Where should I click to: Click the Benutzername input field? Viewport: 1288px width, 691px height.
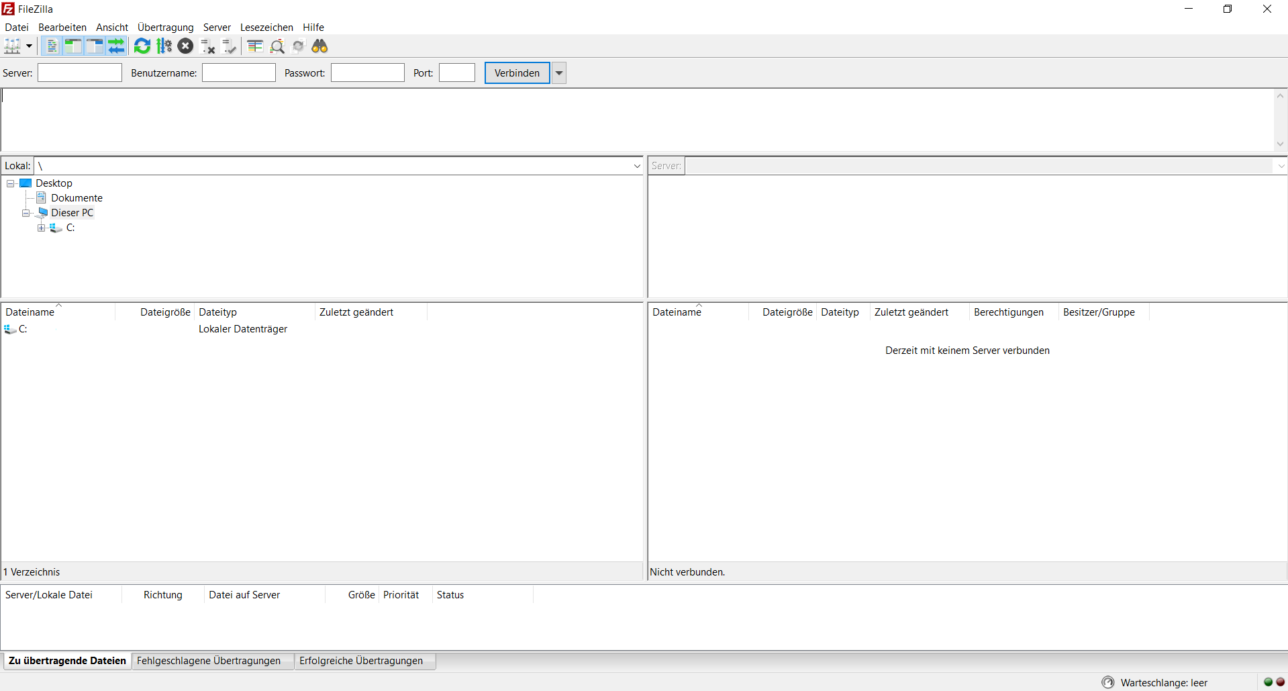pos(239,73)
